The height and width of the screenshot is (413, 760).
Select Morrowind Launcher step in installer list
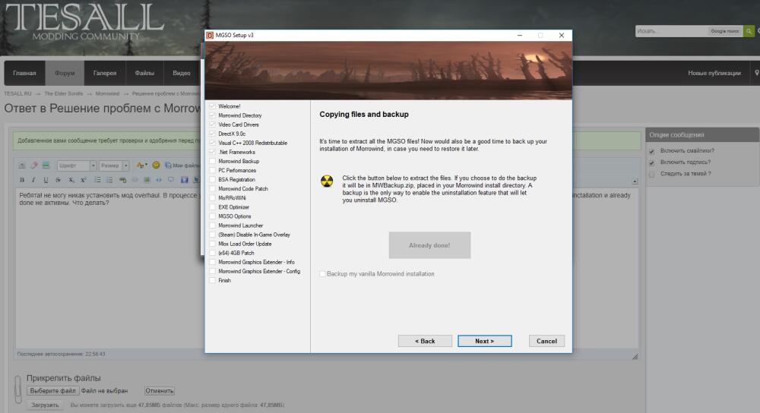[240, 225]
